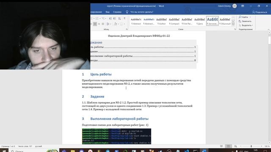Click the numbered list icon

[97, 19]
